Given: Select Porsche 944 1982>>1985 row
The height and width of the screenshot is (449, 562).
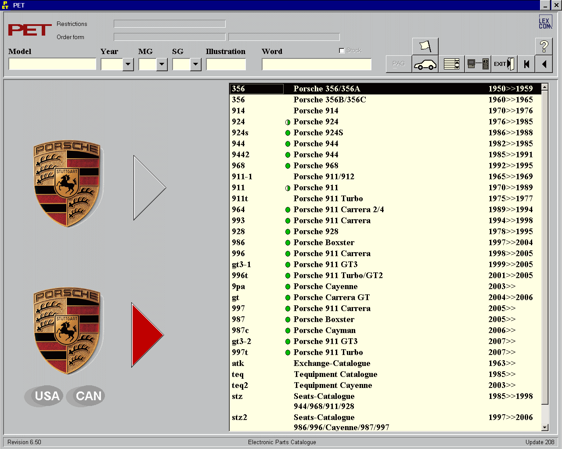Looking at the screenshot, I should point(385,144).
